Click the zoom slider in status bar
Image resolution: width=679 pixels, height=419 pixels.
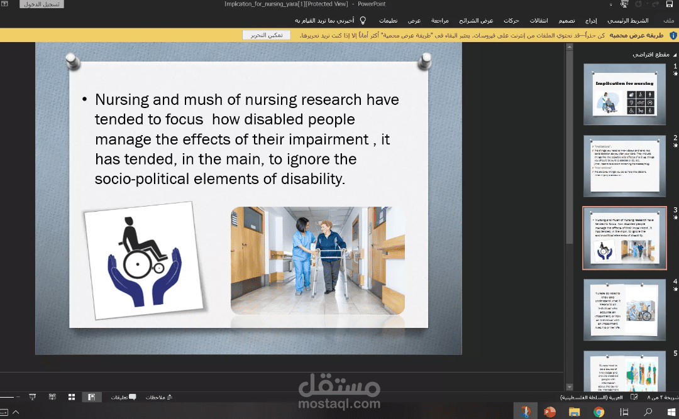tap(7, 397)
